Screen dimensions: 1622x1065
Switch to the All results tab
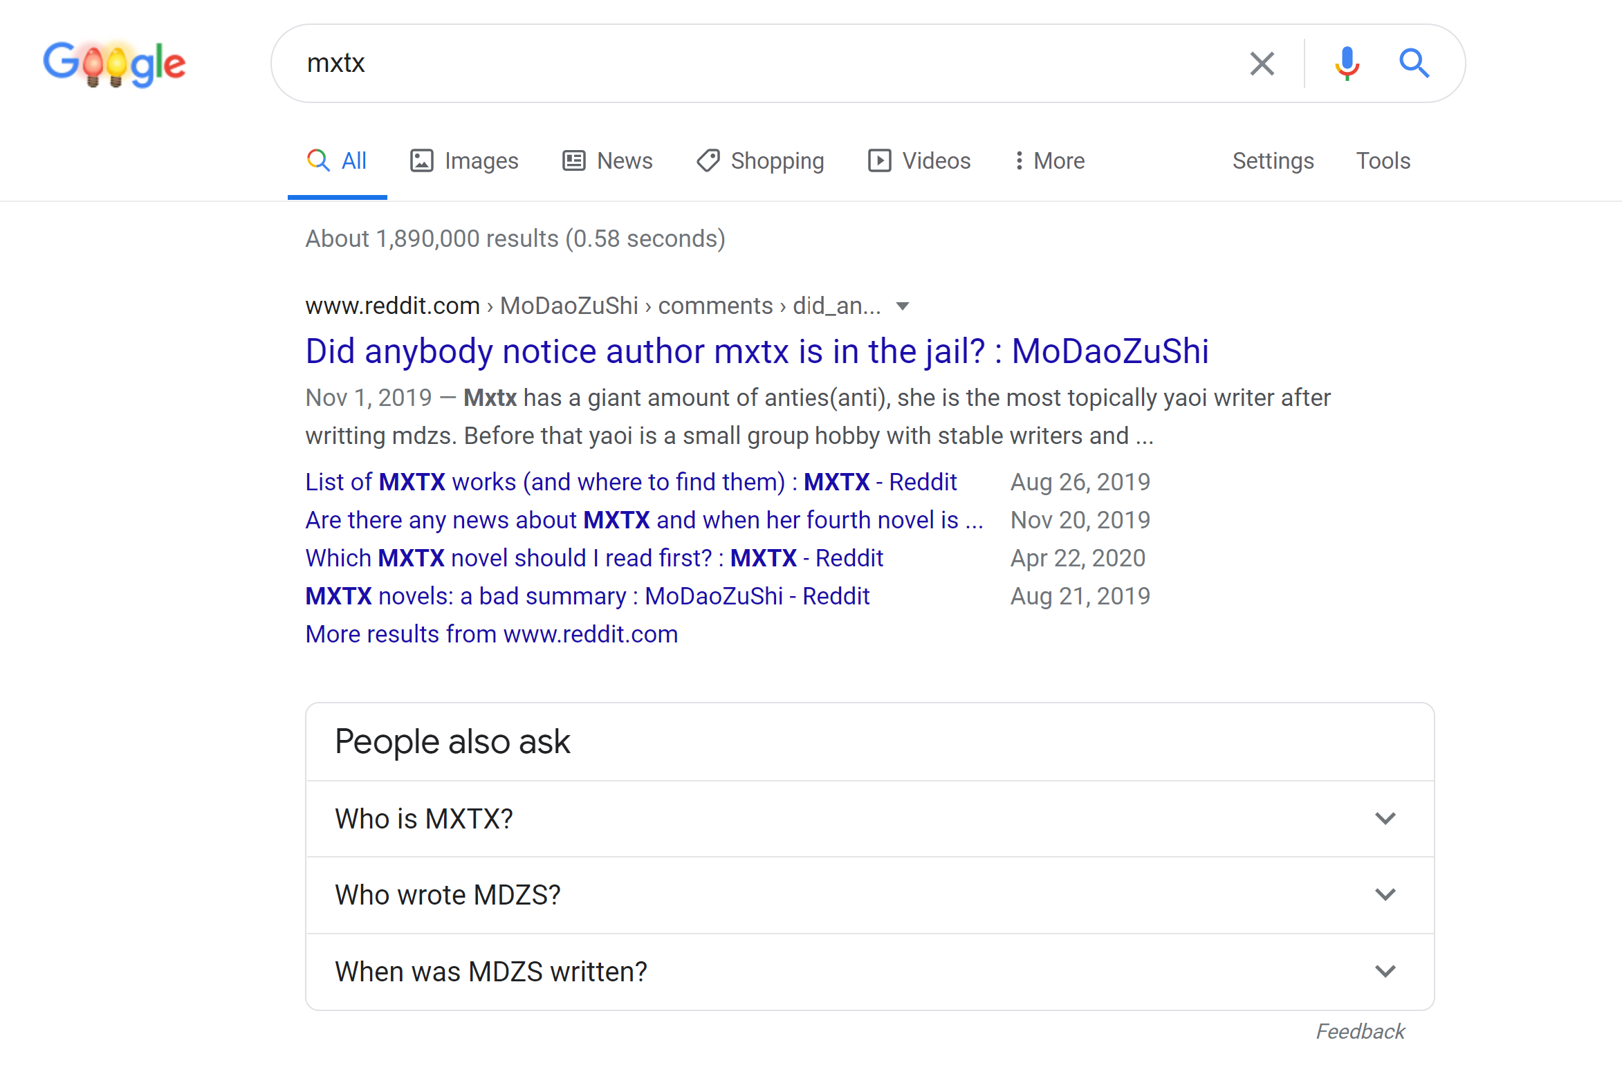pyautogui.click(x=337, y=160)
